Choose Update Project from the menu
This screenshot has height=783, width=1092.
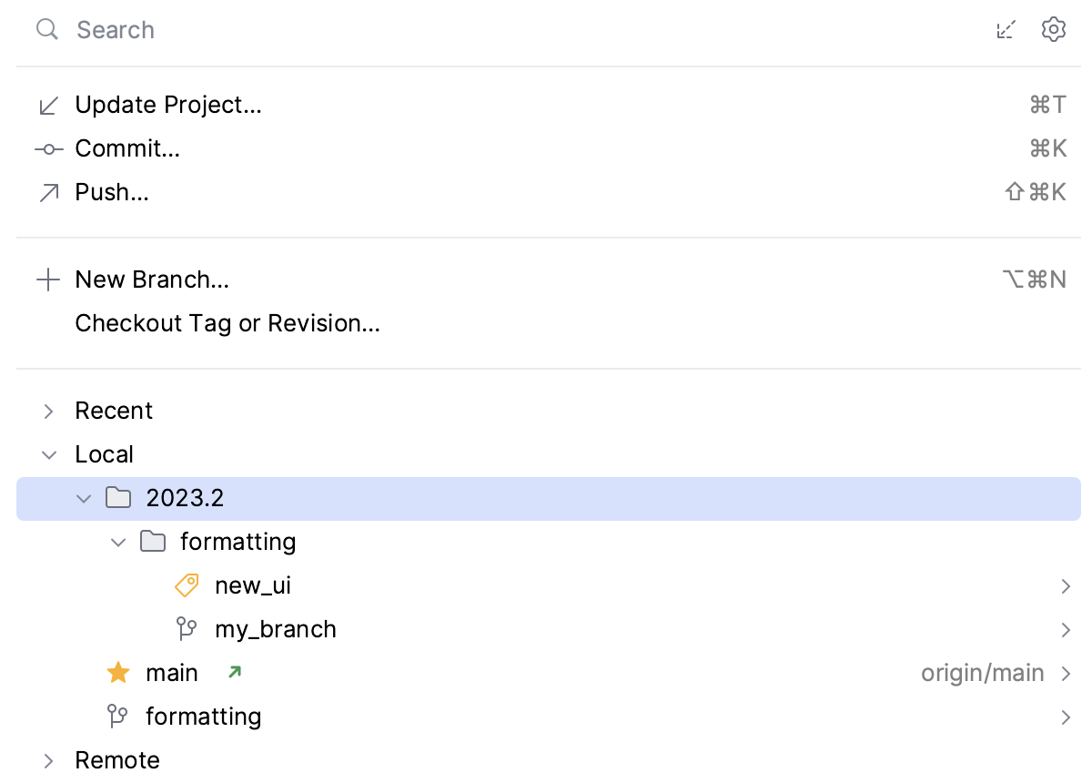(168, 106)
